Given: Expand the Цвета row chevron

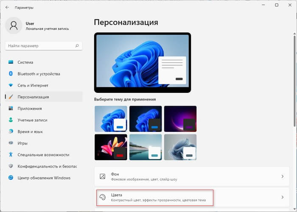Looking at the screenshot, I should 283,197.
